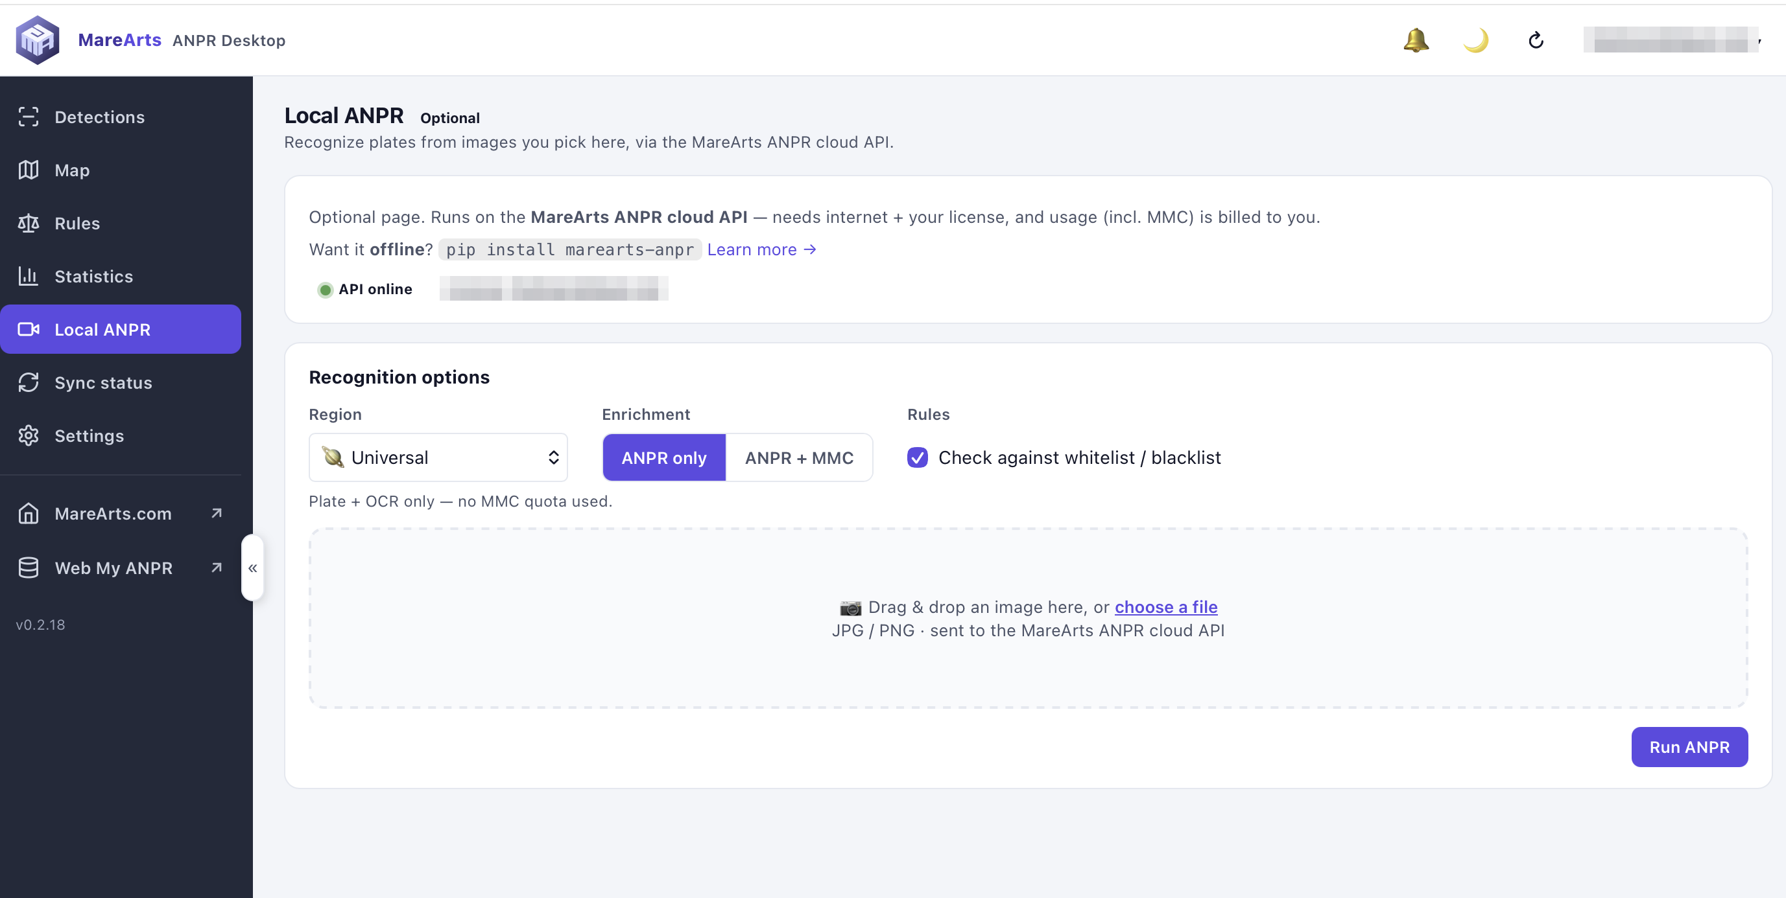Click the image drop zone area

point(1028,618)
